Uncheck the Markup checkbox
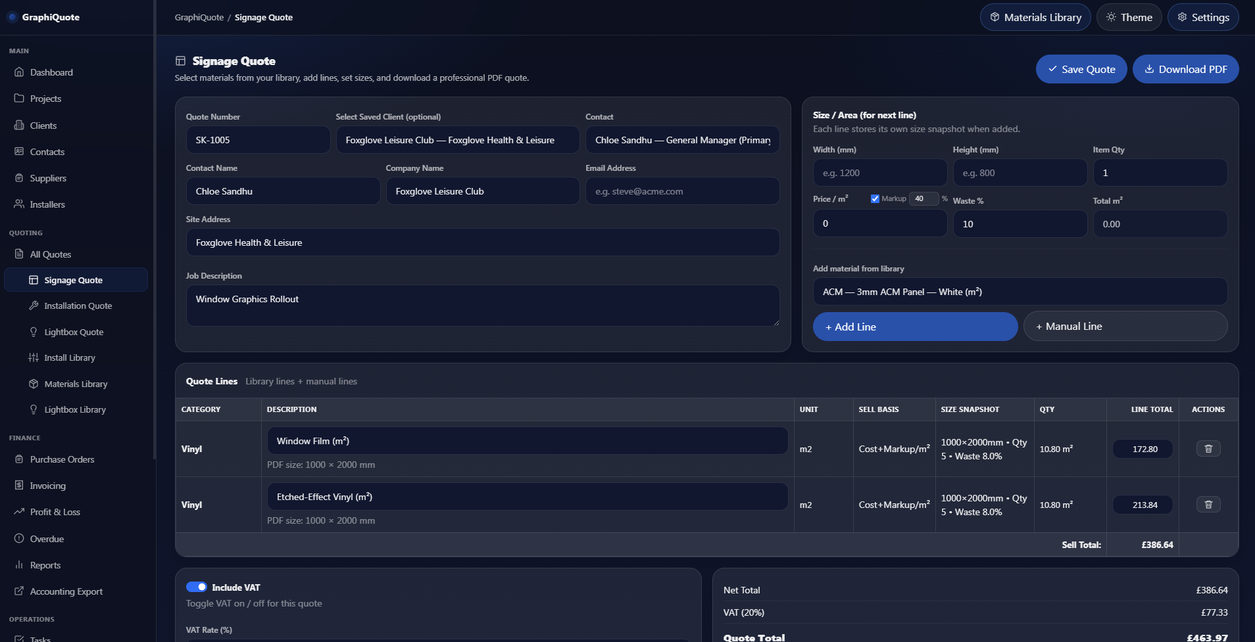The image size is (1255, 642). coord(875,198)
